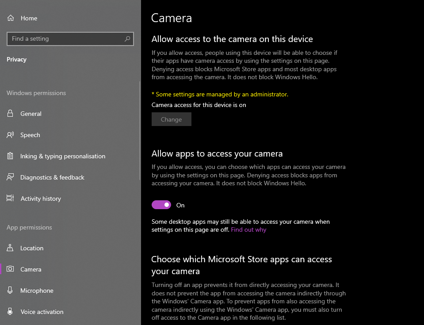Click the Microphone icon in the sidebar
The height and width of the screenshot is (325, 424).
pyautogui.click(x=9, y=291)
